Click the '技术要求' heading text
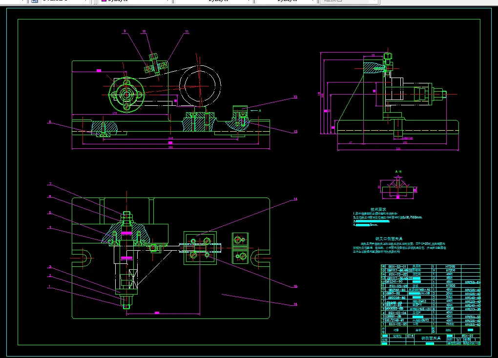 coord(378,209)
